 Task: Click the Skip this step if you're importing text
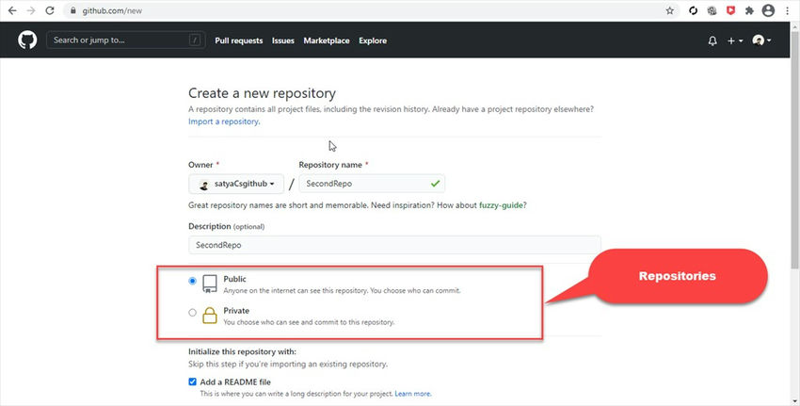pos(288,365)
